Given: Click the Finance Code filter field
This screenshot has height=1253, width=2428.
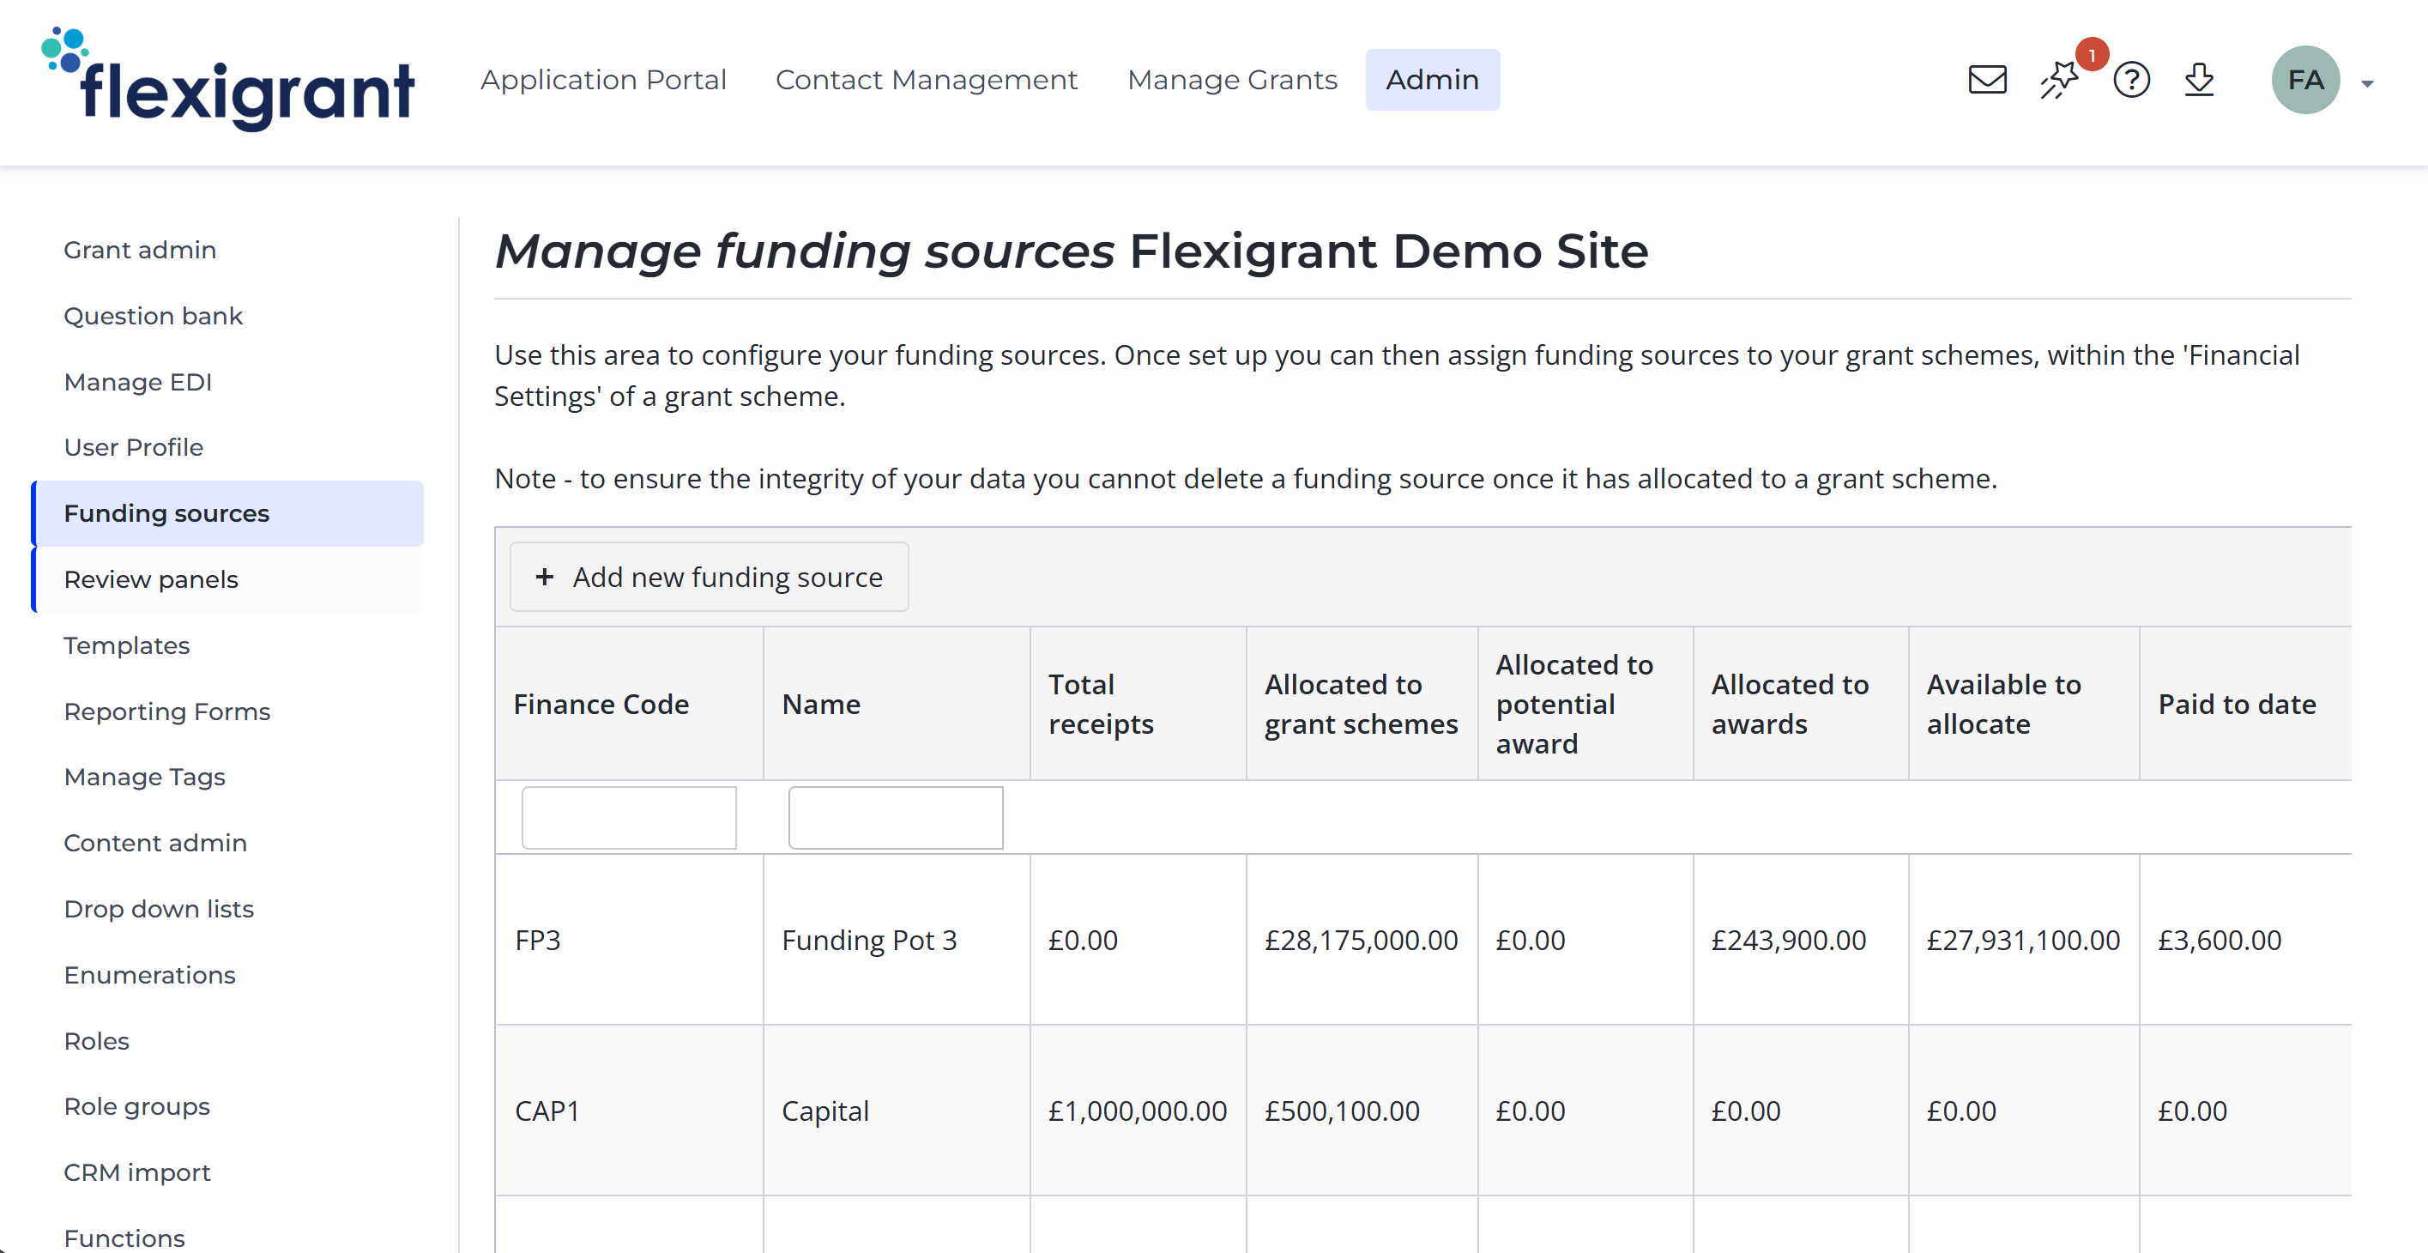Looking at the screenshot, I should click(x=629, y=817).
